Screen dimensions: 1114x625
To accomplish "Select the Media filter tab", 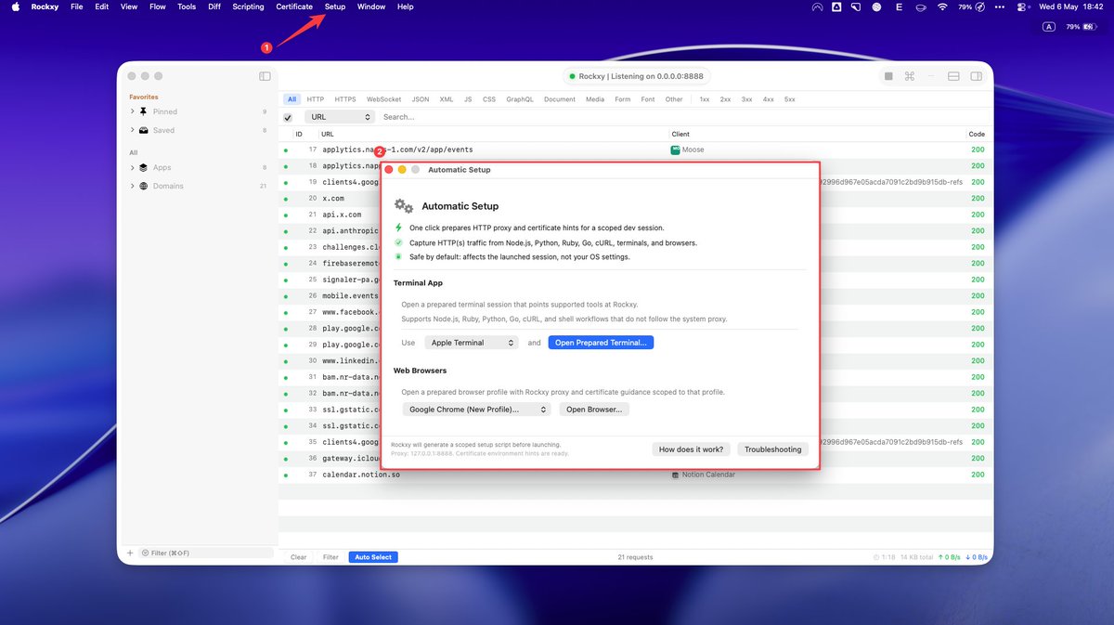I will click(x=595, y=99).
